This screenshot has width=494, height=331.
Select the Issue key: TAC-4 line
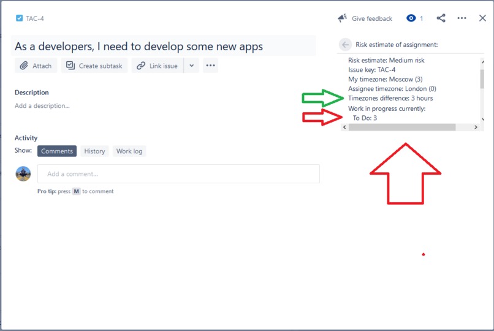[x=372, y=70]
